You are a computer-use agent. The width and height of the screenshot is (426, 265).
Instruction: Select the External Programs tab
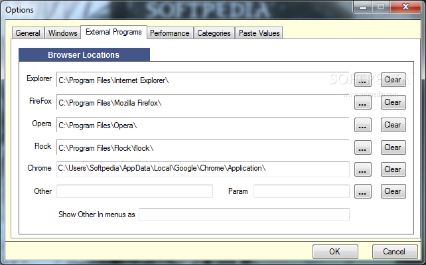coord(113,32)
